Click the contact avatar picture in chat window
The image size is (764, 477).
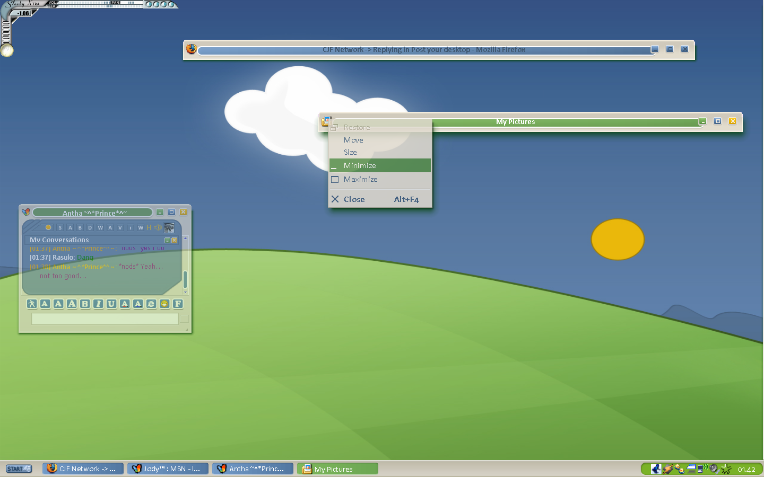[x=169, y=227]
